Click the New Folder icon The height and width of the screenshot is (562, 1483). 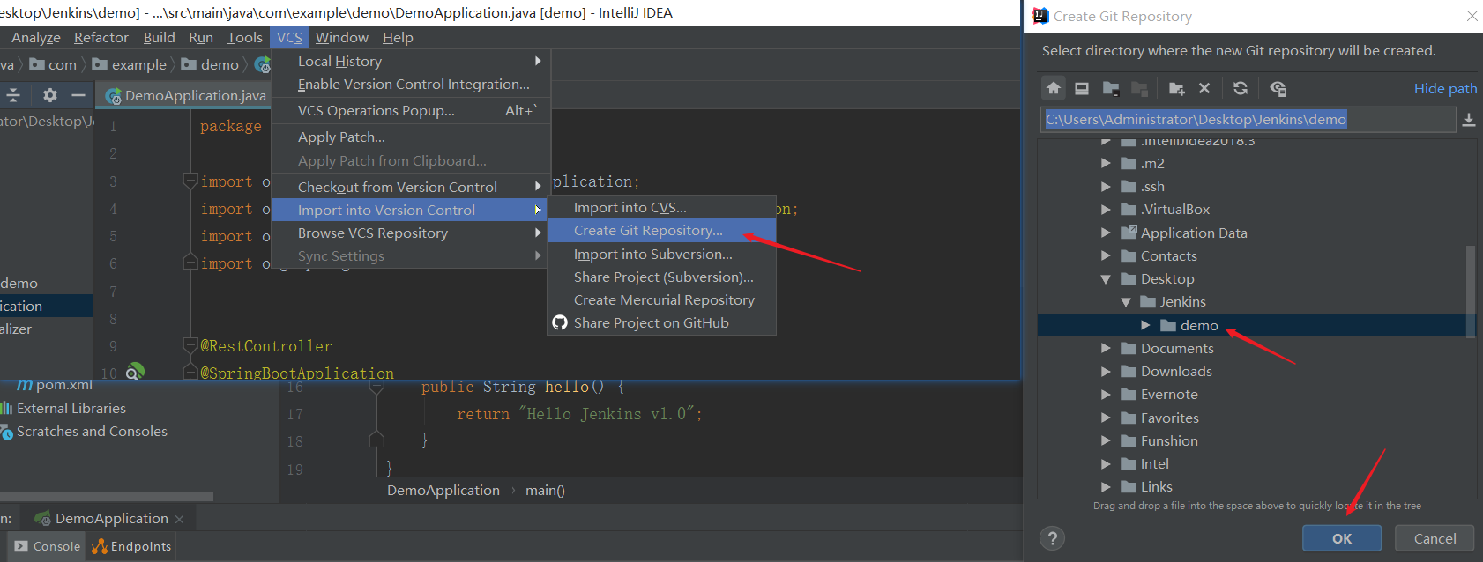point(1176,88)
